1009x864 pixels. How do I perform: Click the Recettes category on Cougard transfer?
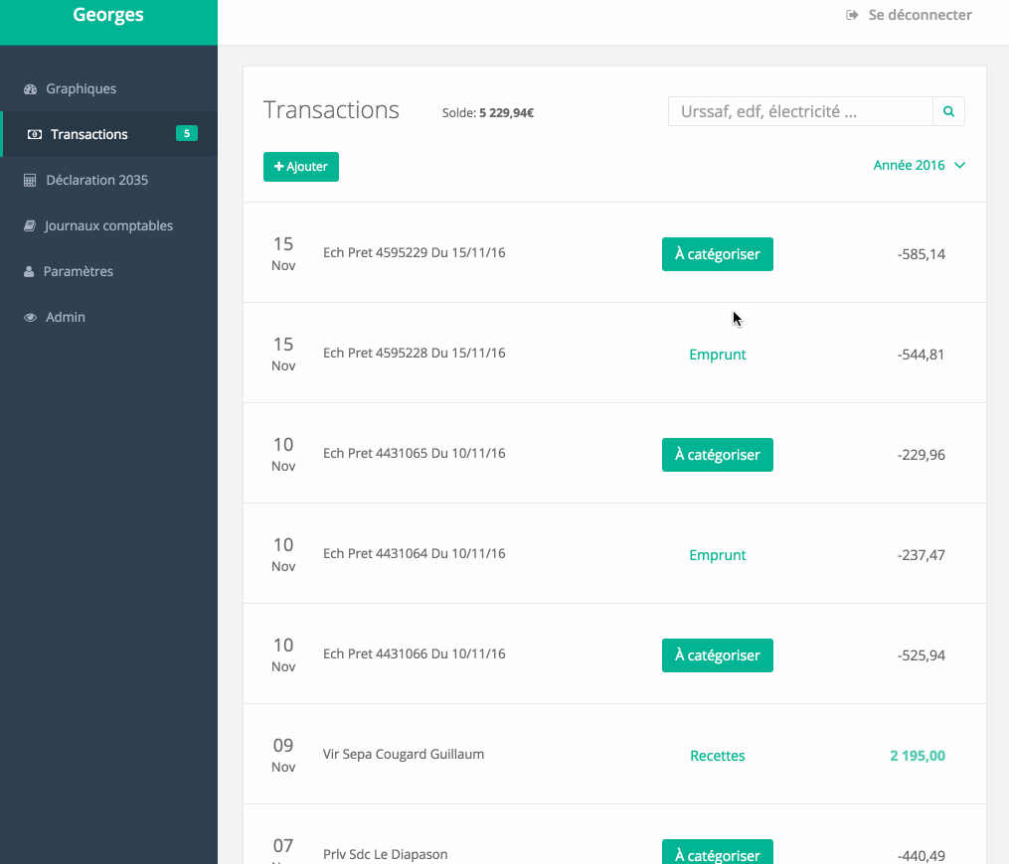tap(717, 756)
